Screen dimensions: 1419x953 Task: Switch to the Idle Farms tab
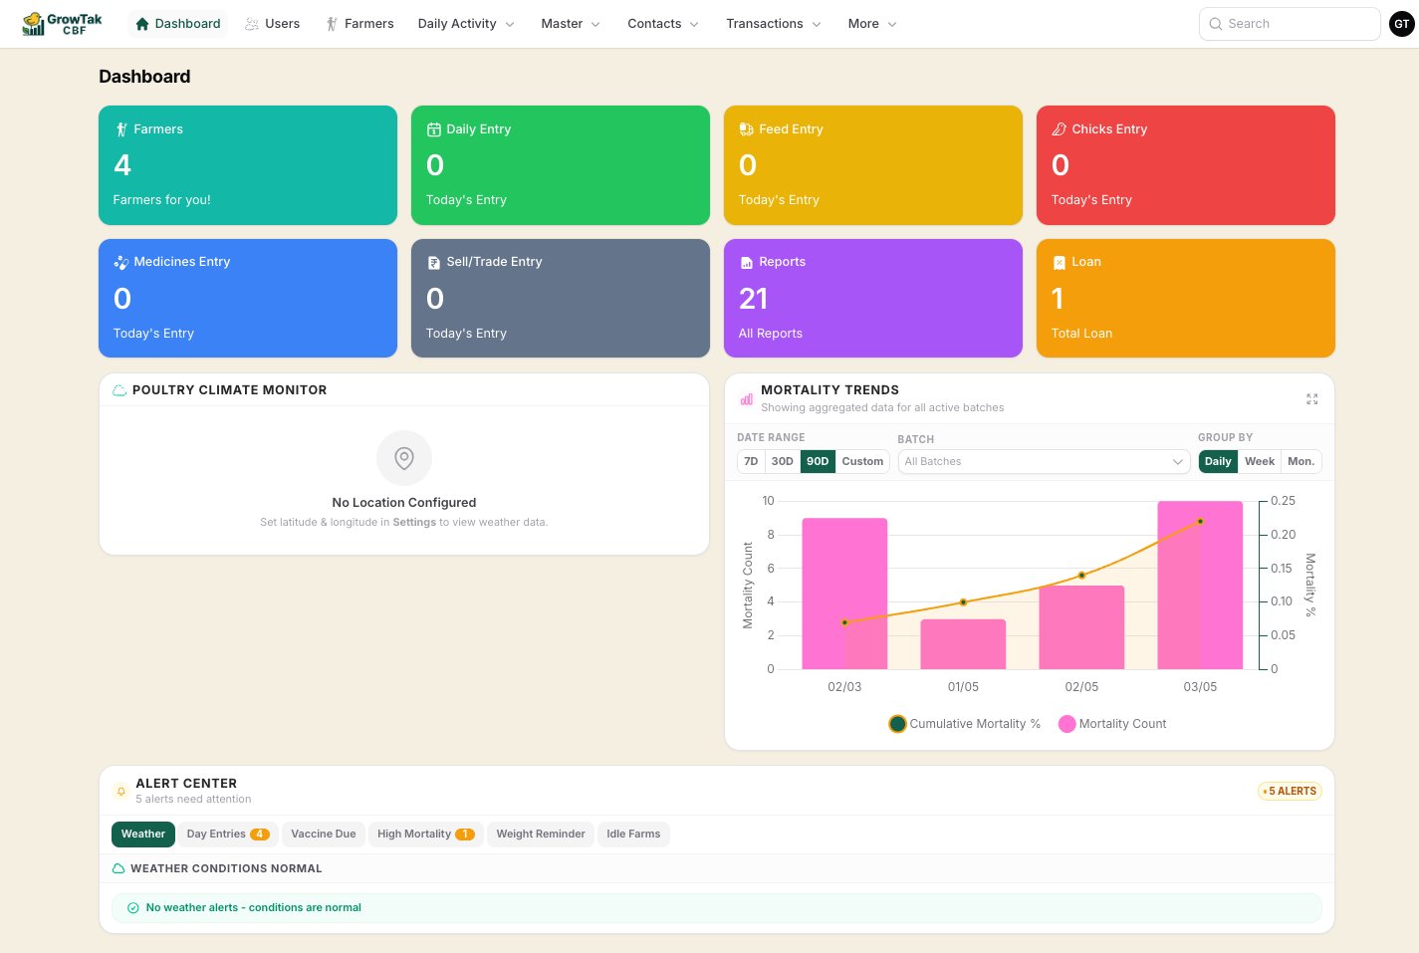point(633,834)
